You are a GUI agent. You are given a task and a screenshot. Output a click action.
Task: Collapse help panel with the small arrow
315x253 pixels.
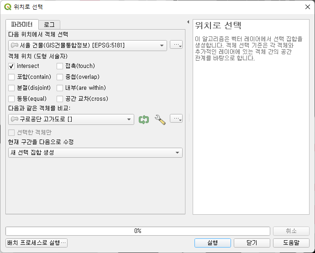pos(188,22)
